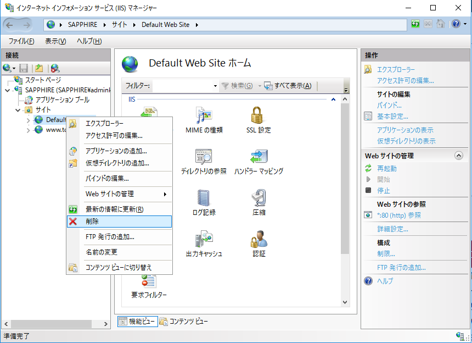Image resolution: width=472 pixels, height=343 pixels.
Task: Choose アプリケーションの追加 from context menu
Action: pos(119,151)
